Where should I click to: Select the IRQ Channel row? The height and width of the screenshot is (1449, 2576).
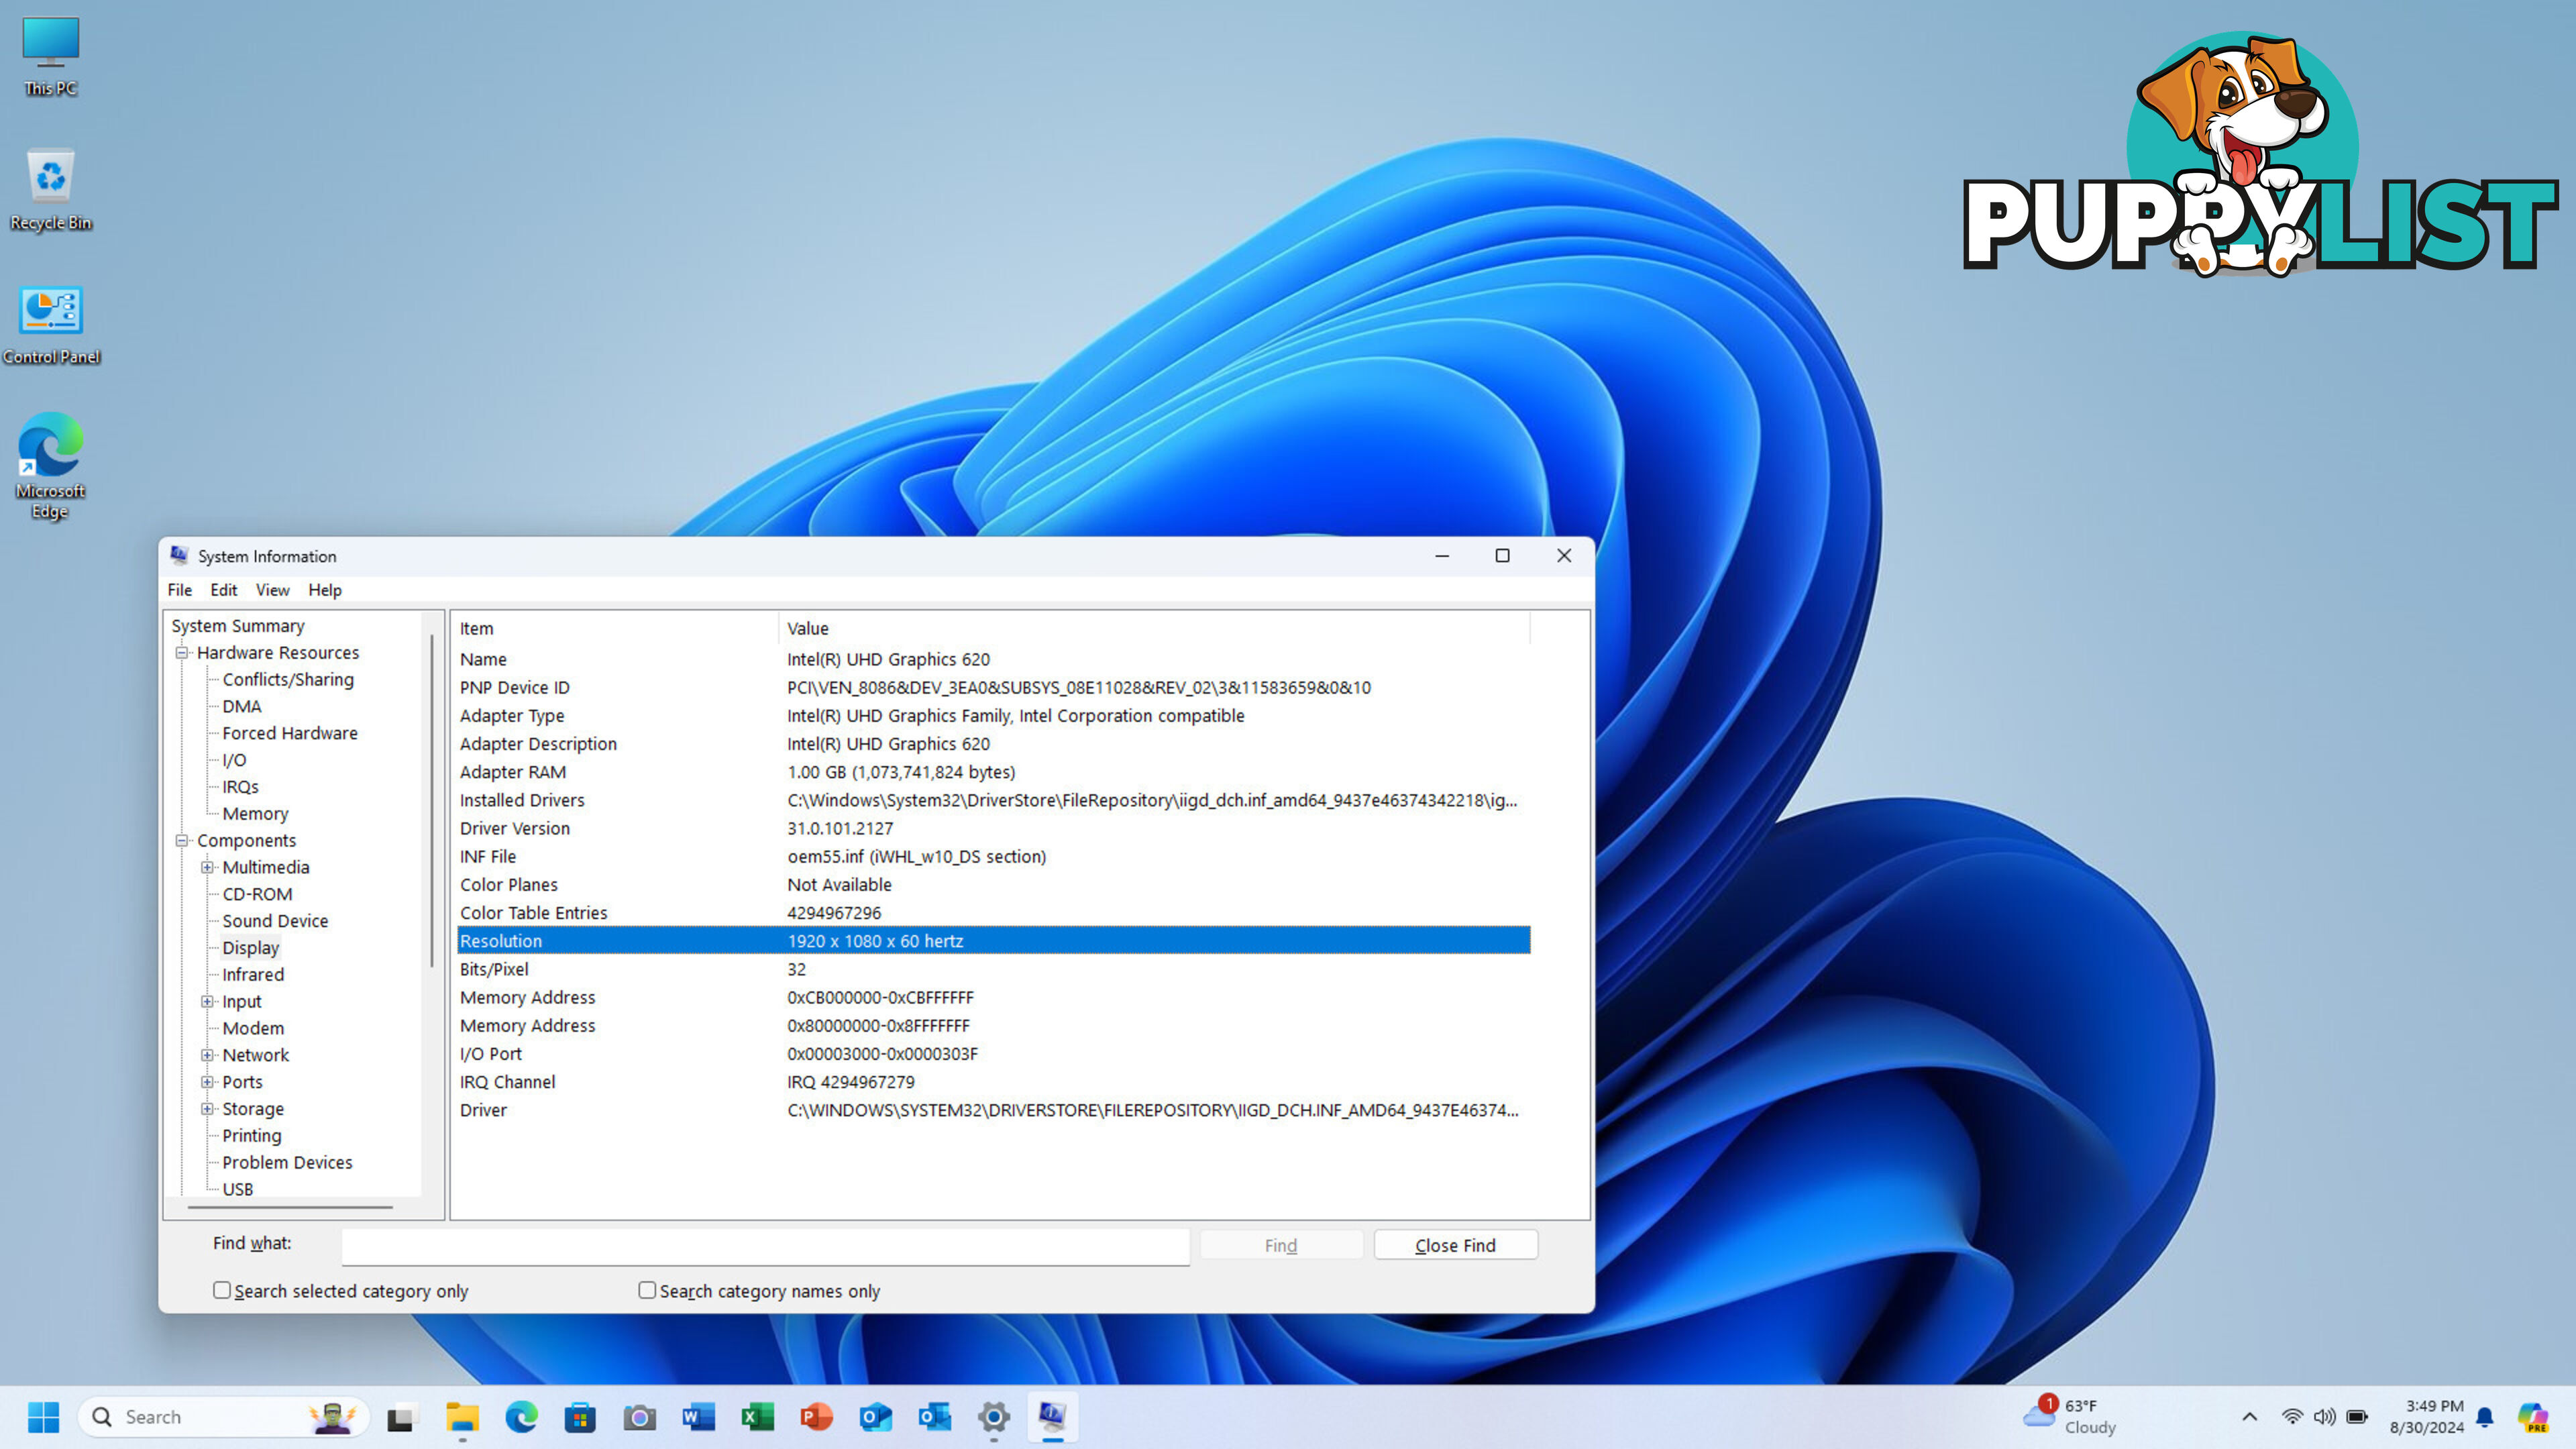[x=993, y=1082]
